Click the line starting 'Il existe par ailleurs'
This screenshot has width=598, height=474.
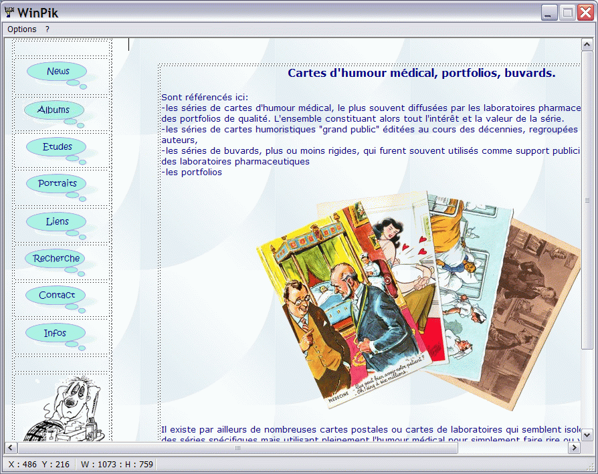tap(371, 430)
